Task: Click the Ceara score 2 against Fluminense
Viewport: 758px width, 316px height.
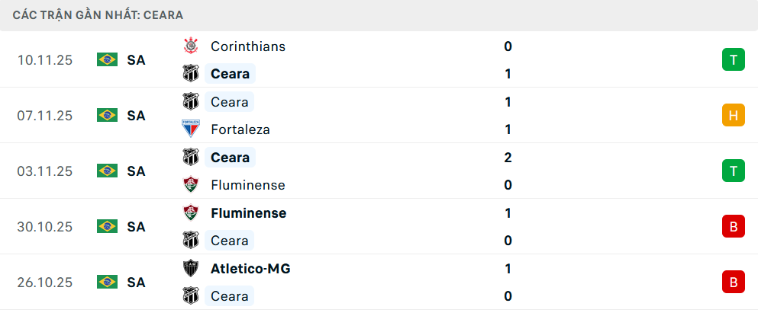Action: 508,158
